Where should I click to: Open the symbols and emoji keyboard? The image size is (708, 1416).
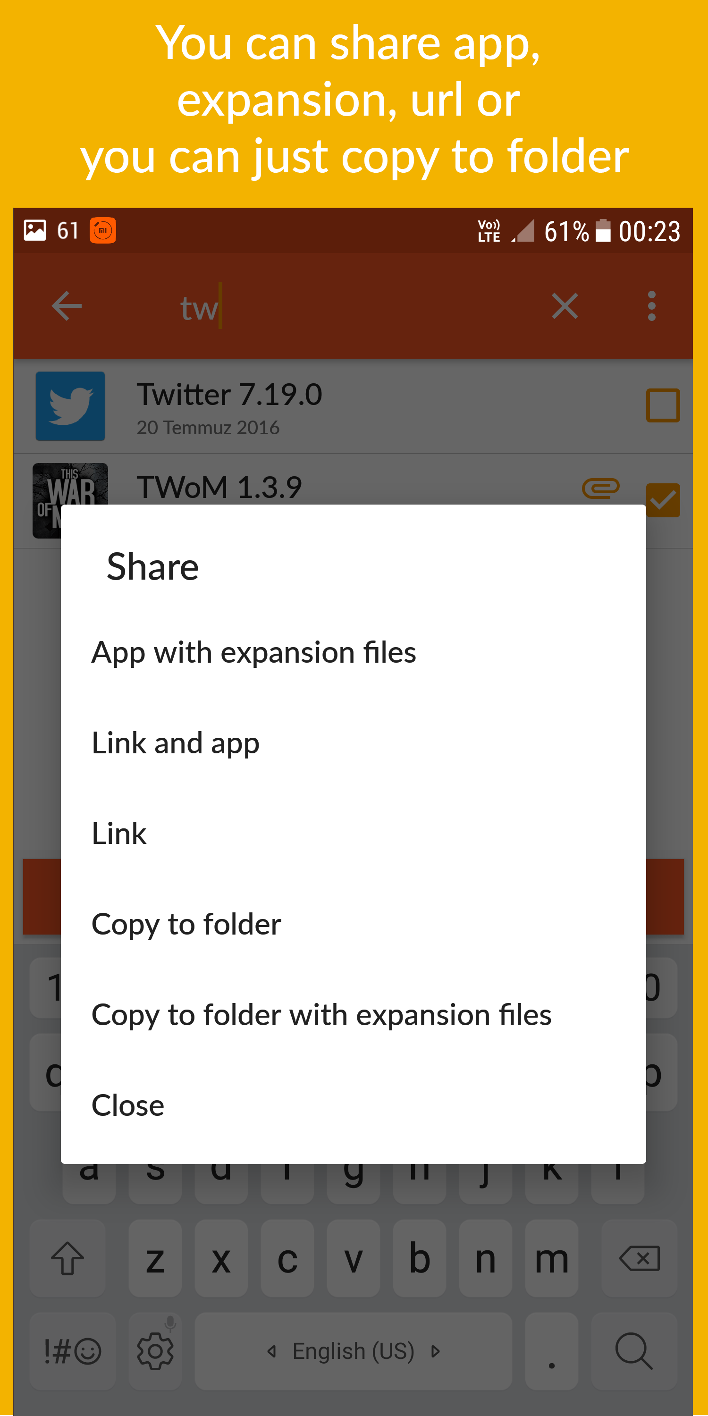73,1351
